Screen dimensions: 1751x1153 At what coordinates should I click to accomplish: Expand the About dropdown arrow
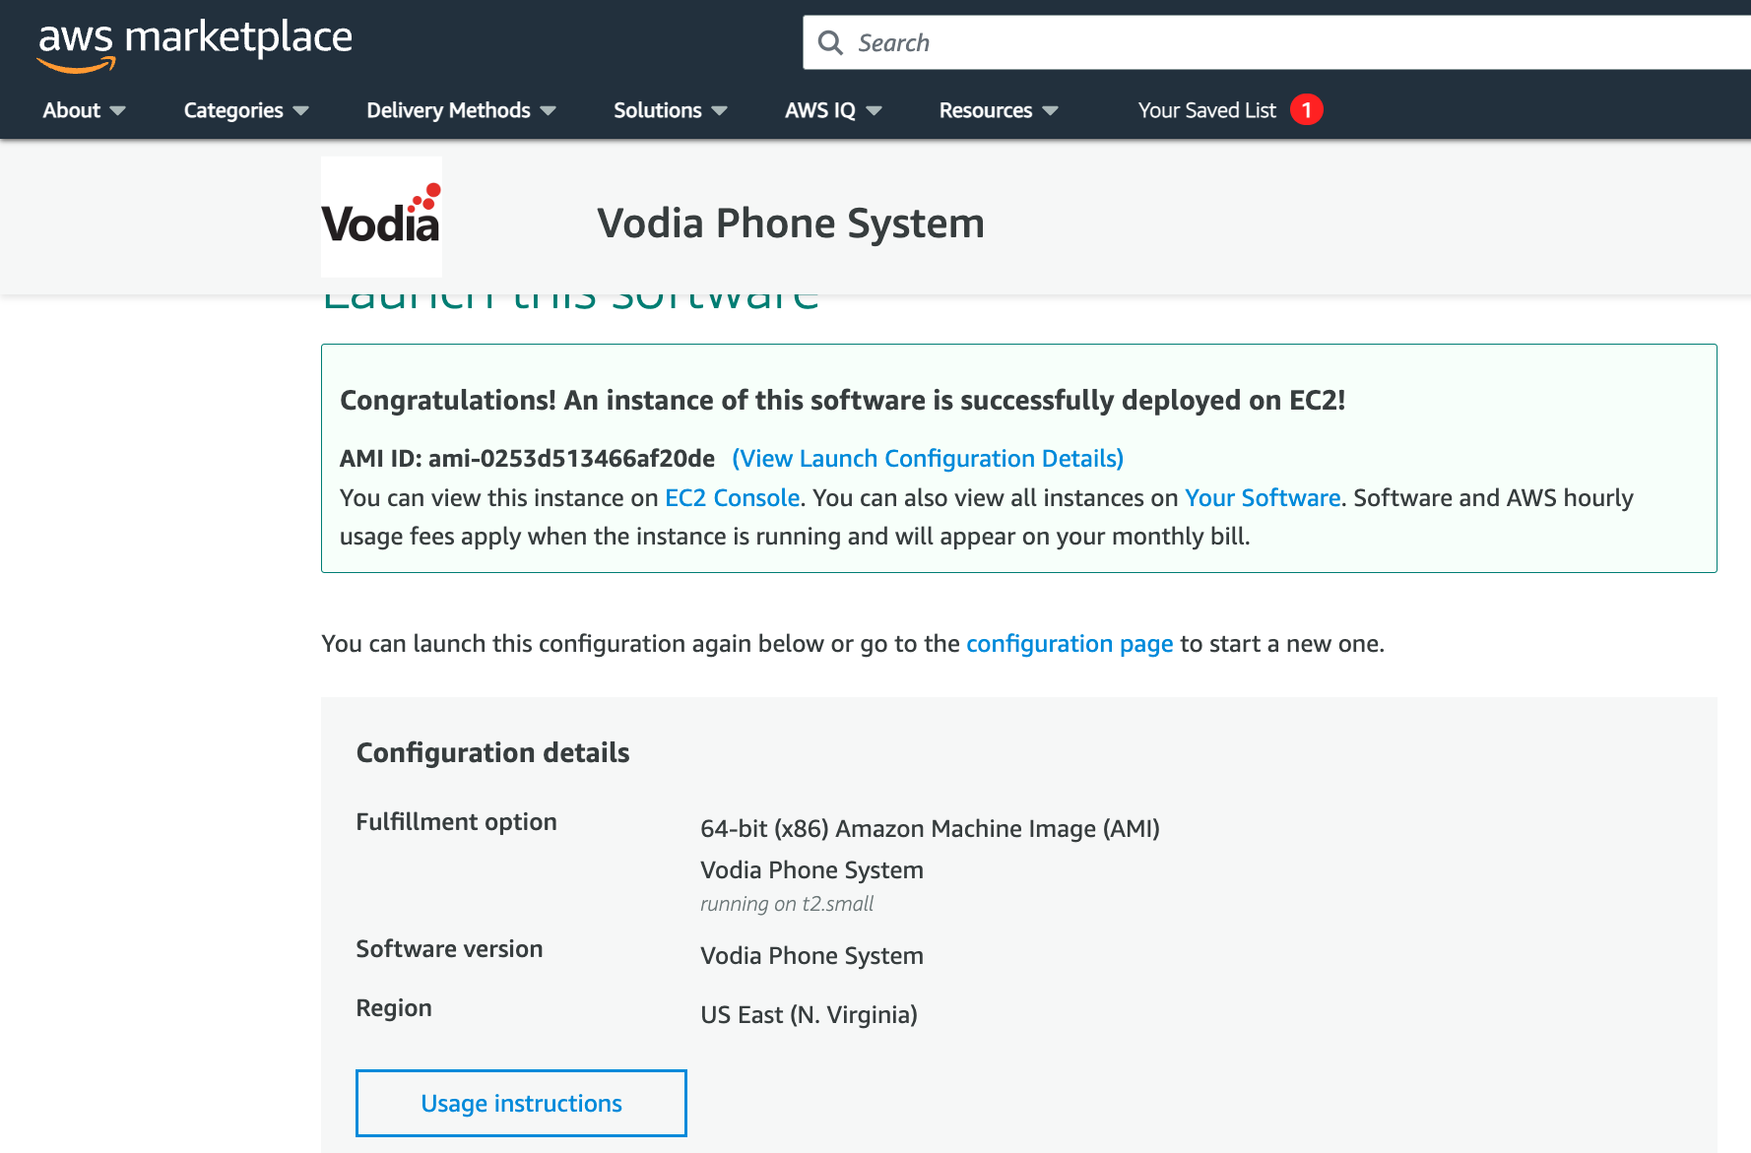pyautogui.click(x=118, y=110)
